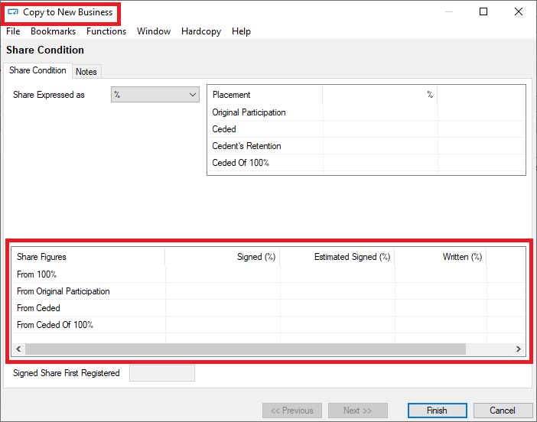Open the Functions menu
Viewport: 537px width, 422px height.
106,31
